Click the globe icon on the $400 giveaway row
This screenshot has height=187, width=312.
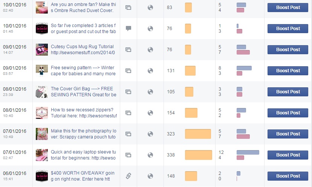coord(150,176)
